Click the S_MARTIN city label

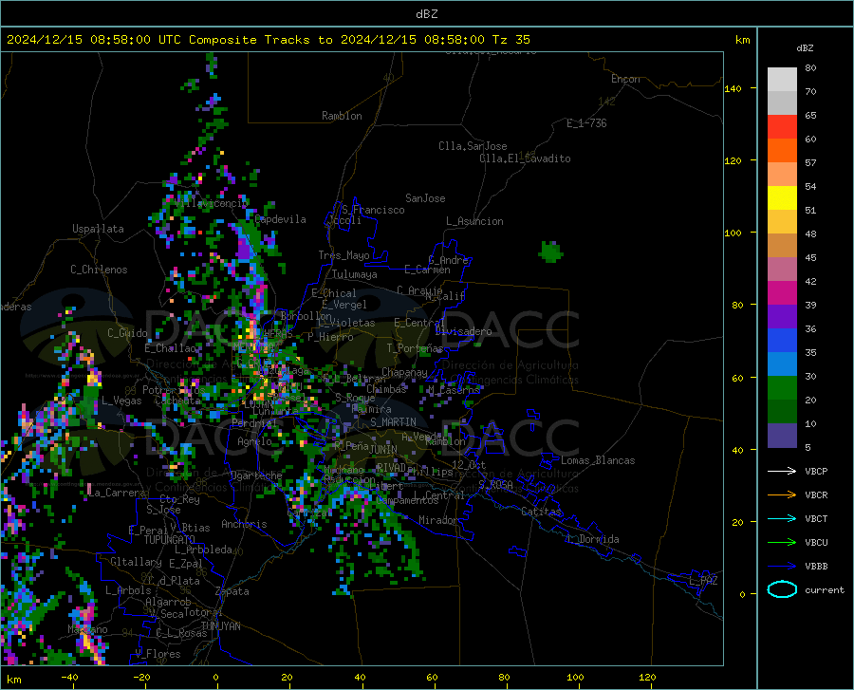pos(393,422)
